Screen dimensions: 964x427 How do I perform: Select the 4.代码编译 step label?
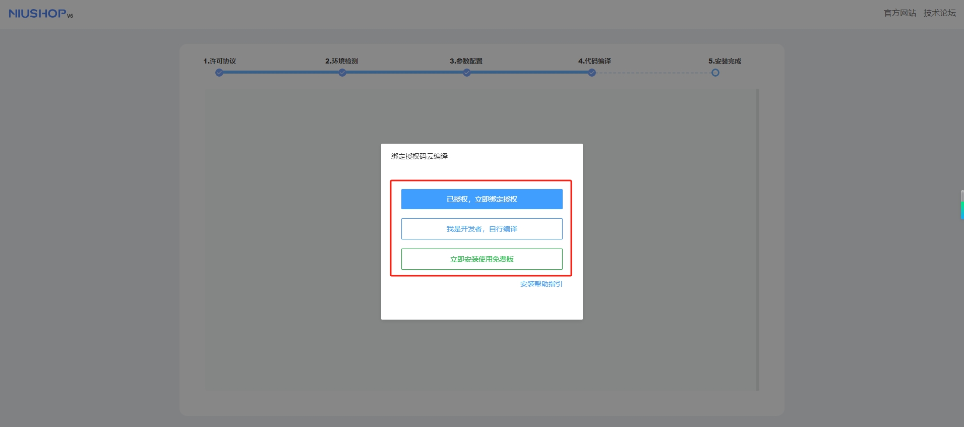[594, 61]
